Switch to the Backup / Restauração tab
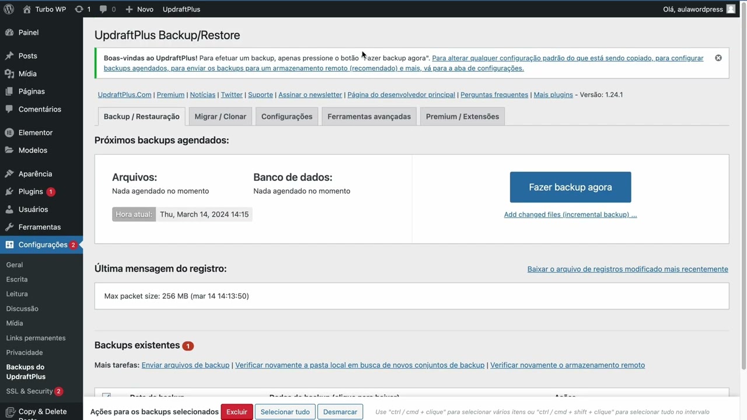 [x=141, y=117]
